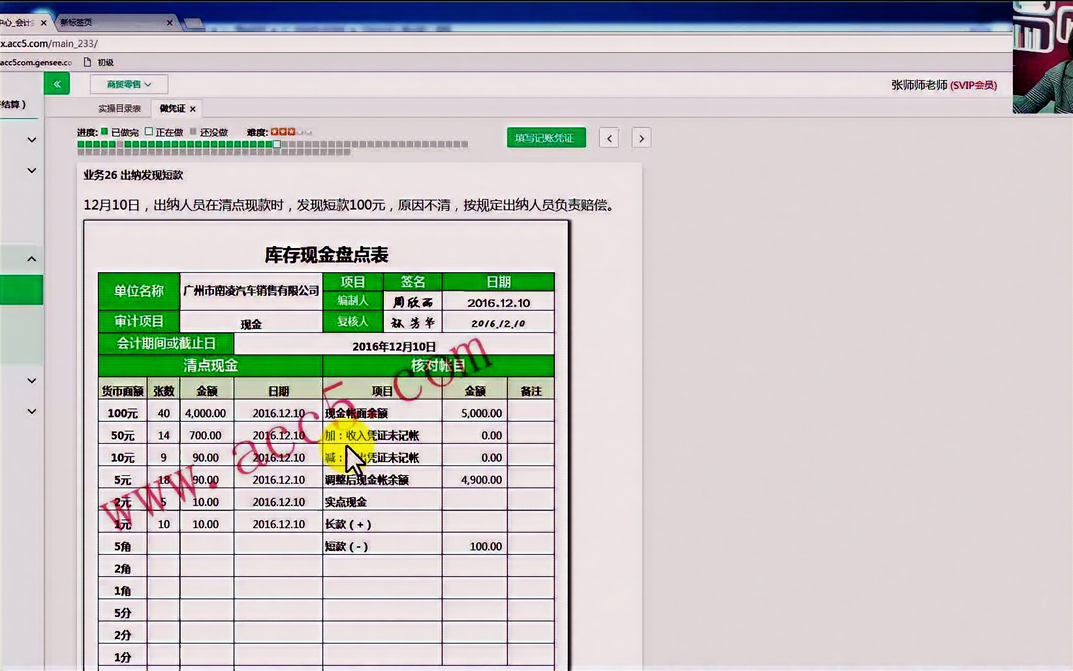Click the gray 还没做 legend square
Screen dimensions: 1073x671
pos(193,131)
